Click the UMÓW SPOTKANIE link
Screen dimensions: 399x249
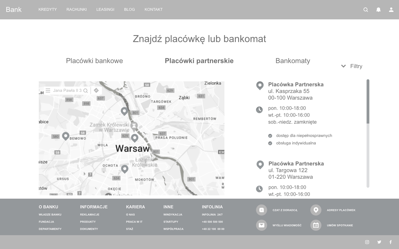pos(340,225)
